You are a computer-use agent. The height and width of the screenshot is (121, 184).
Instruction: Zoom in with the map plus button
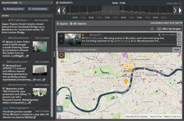tap(61, 36)
